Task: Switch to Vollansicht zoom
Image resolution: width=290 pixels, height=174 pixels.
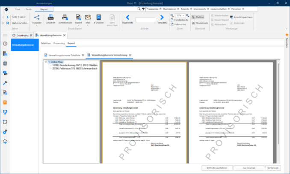Action: (178, 24)
